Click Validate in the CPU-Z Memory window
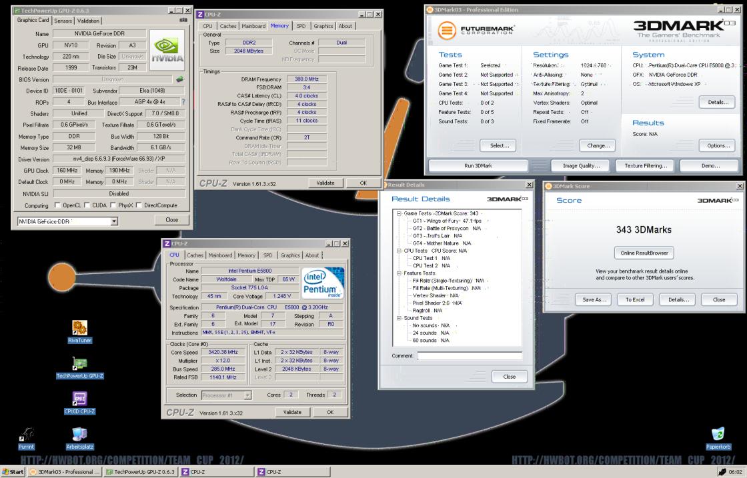This screenshot has width=747, height=478. [x=325, y=183]
